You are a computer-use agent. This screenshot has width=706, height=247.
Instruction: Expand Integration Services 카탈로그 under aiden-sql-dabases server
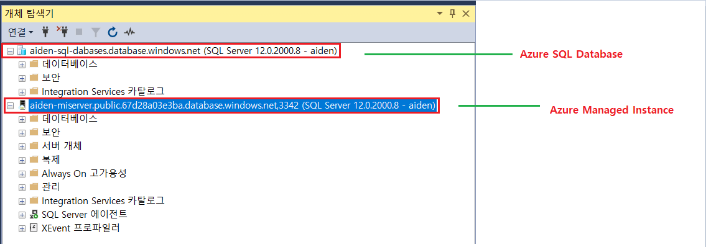[22, 92]
